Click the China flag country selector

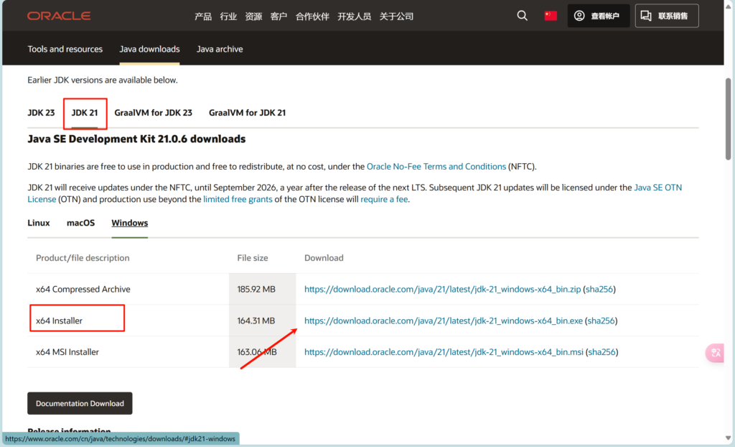(551, 16)
